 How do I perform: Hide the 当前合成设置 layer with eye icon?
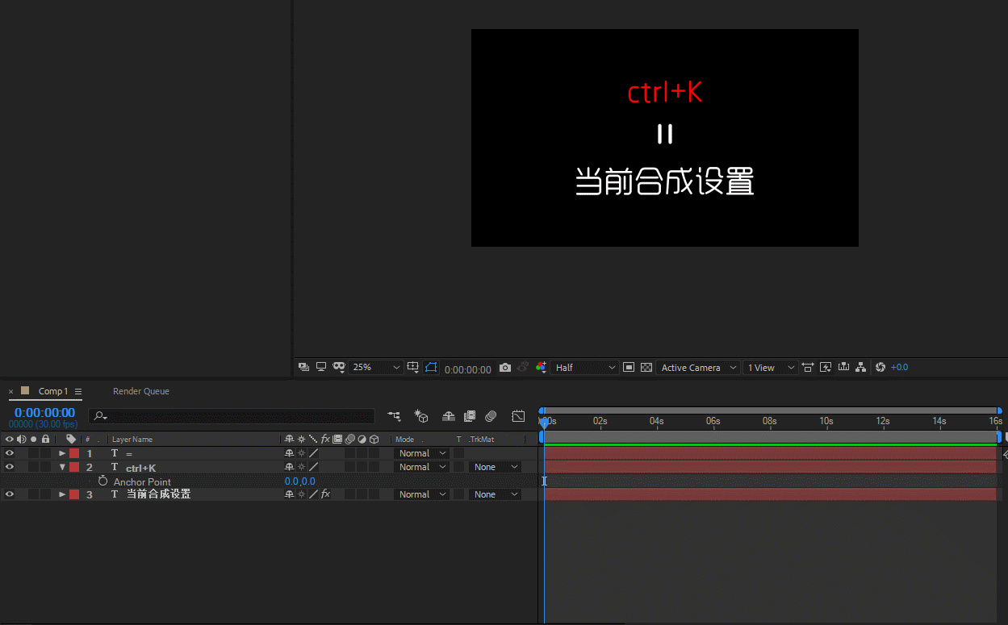click(x=10, y=494)
